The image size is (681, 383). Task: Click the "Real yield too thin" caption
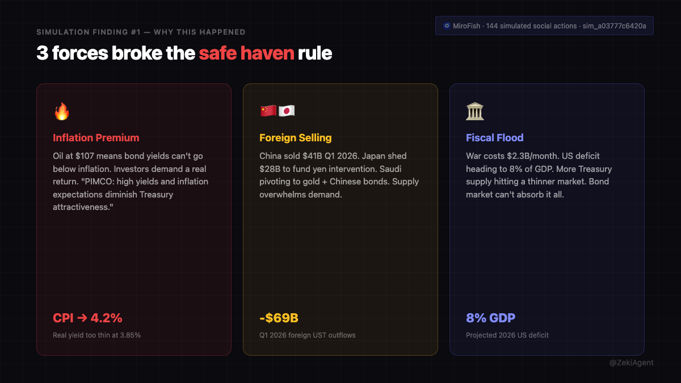[96, 335]
